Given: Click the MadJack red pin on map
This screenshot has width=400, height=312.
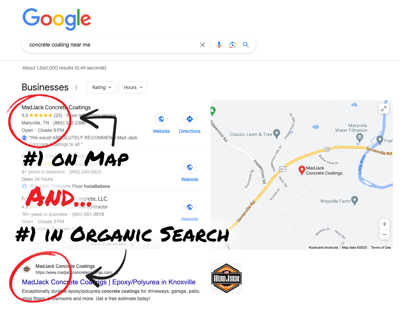Looking at the screenshot, I should [302, 170].
